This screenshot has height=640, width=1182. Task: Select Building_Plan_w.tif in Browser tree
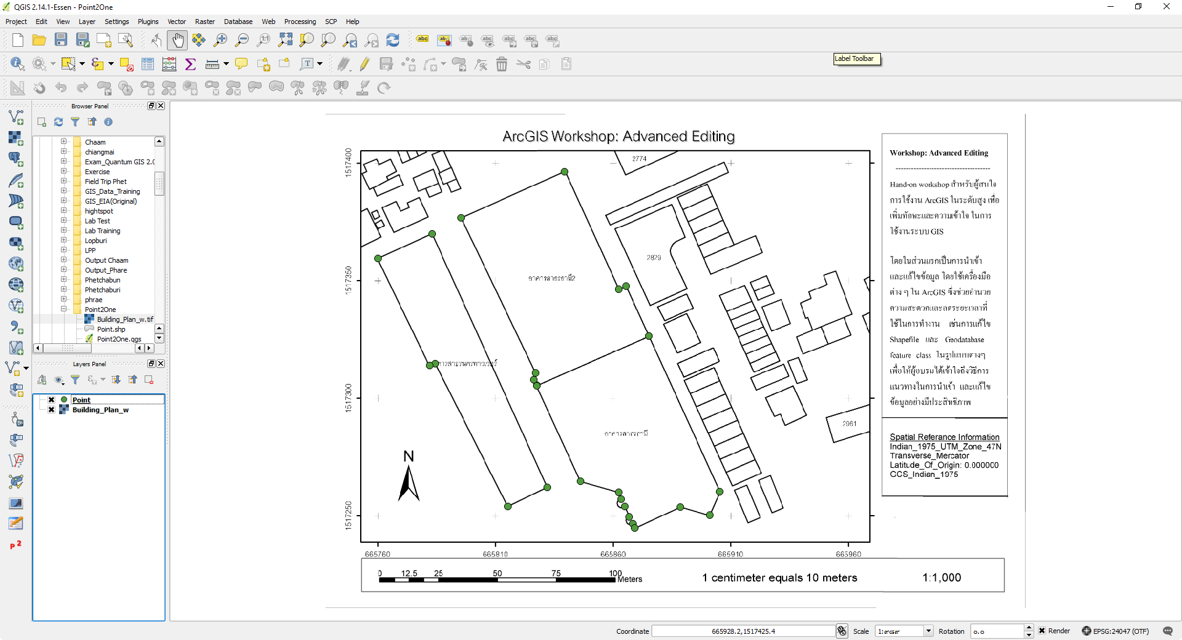coord(125,319)
